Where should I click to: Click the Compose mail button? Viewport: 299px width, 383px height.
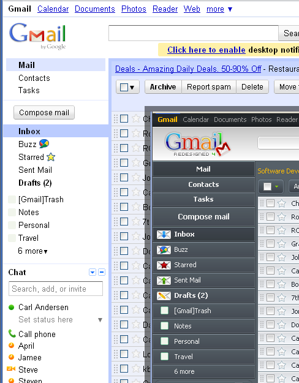click(x=44, y=113)
